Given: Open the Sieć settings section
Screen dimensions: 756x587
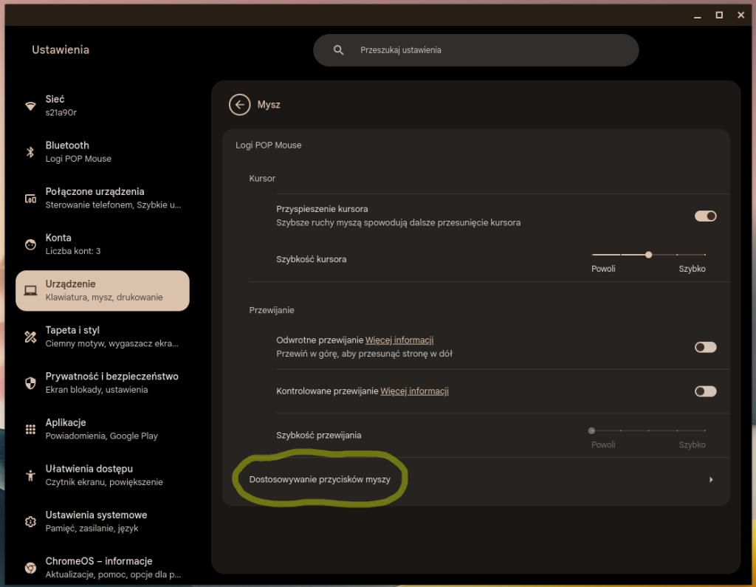Looking at the screenshot, I should click(102, 106).
